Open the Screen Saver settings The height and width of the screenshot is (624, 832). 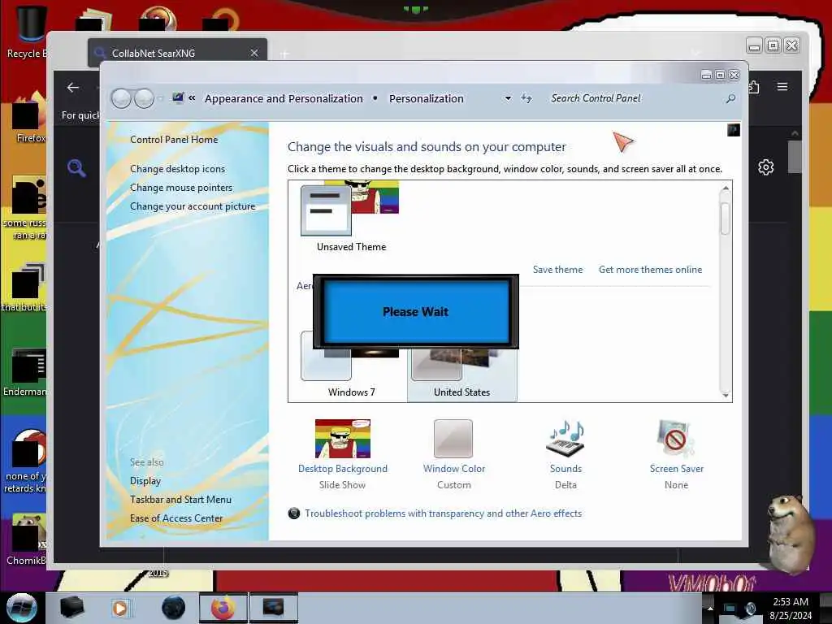tap(676, 454)
